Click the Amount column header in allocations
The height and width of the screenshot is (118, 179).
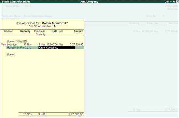click(78, 31)
